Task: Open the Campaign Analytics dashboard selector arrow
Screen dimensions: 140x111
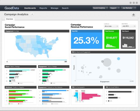Action: [x=32, y=14]
